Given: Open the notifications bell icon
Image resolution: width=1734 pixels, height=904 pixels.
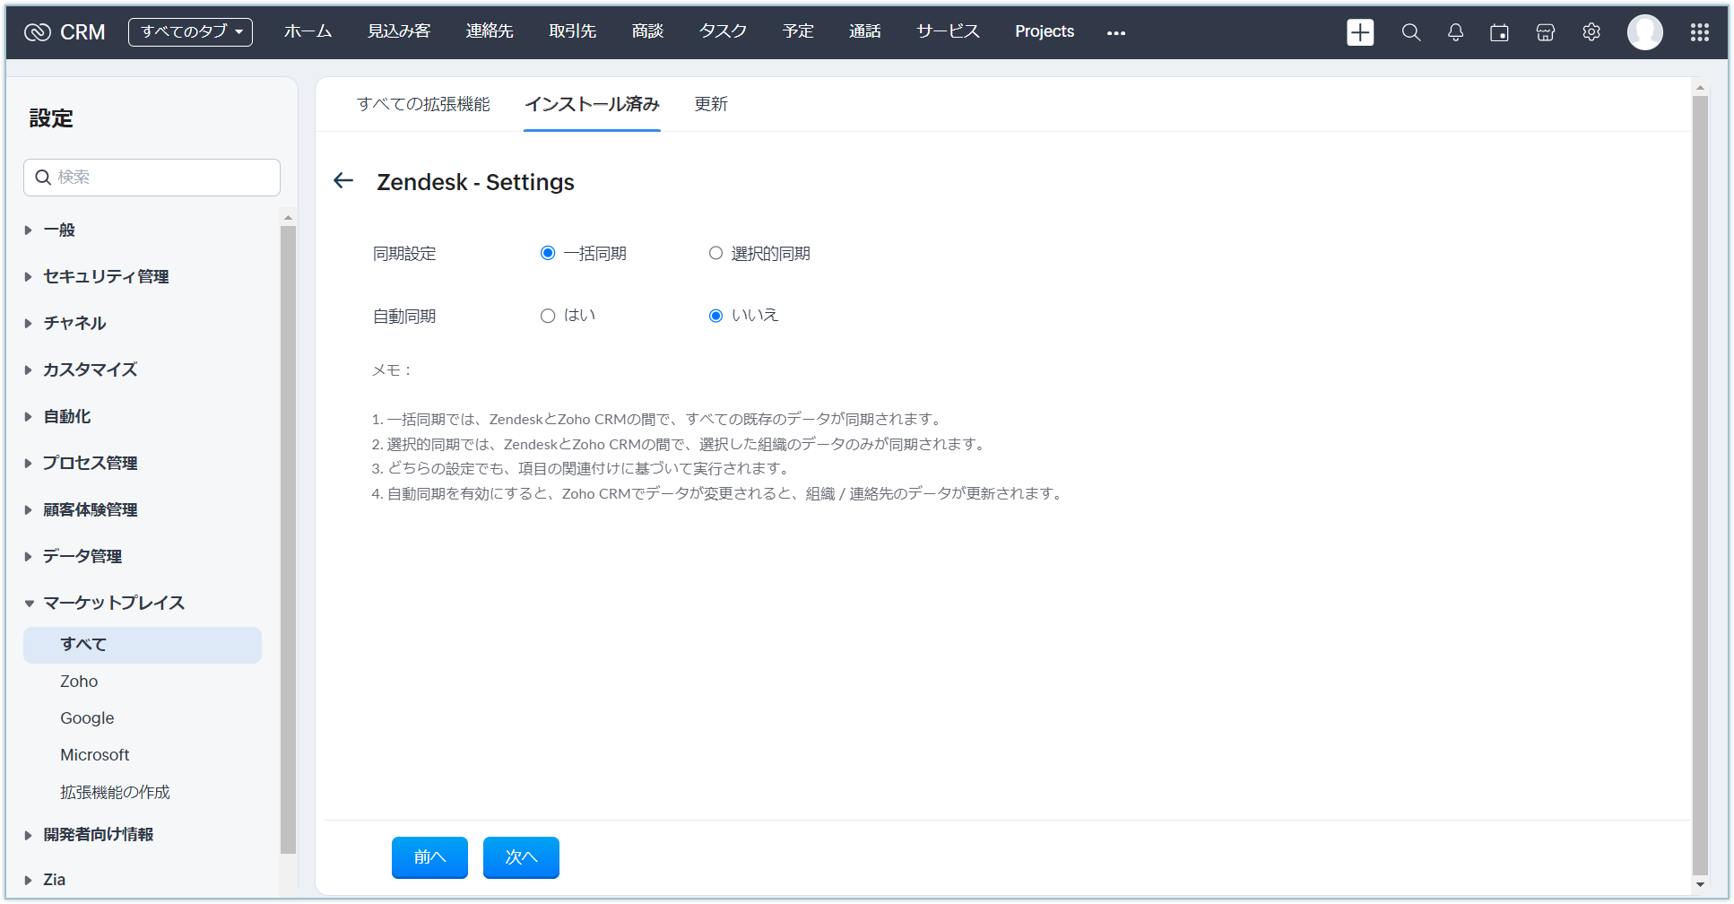Looking at the screenshot, I should (x=1455, y=32).
